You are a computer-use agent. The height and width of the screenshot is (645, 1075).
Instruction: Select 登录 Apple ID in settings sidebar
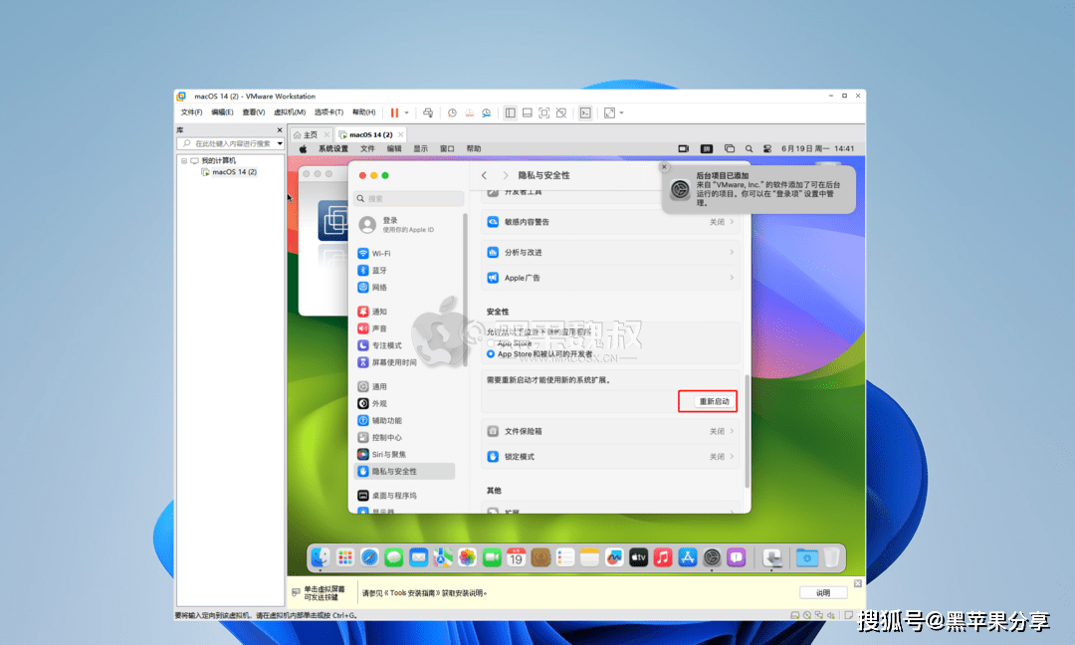[409, 225]
